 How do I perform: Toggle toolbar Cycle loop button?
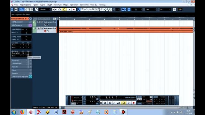pos(60,9)
